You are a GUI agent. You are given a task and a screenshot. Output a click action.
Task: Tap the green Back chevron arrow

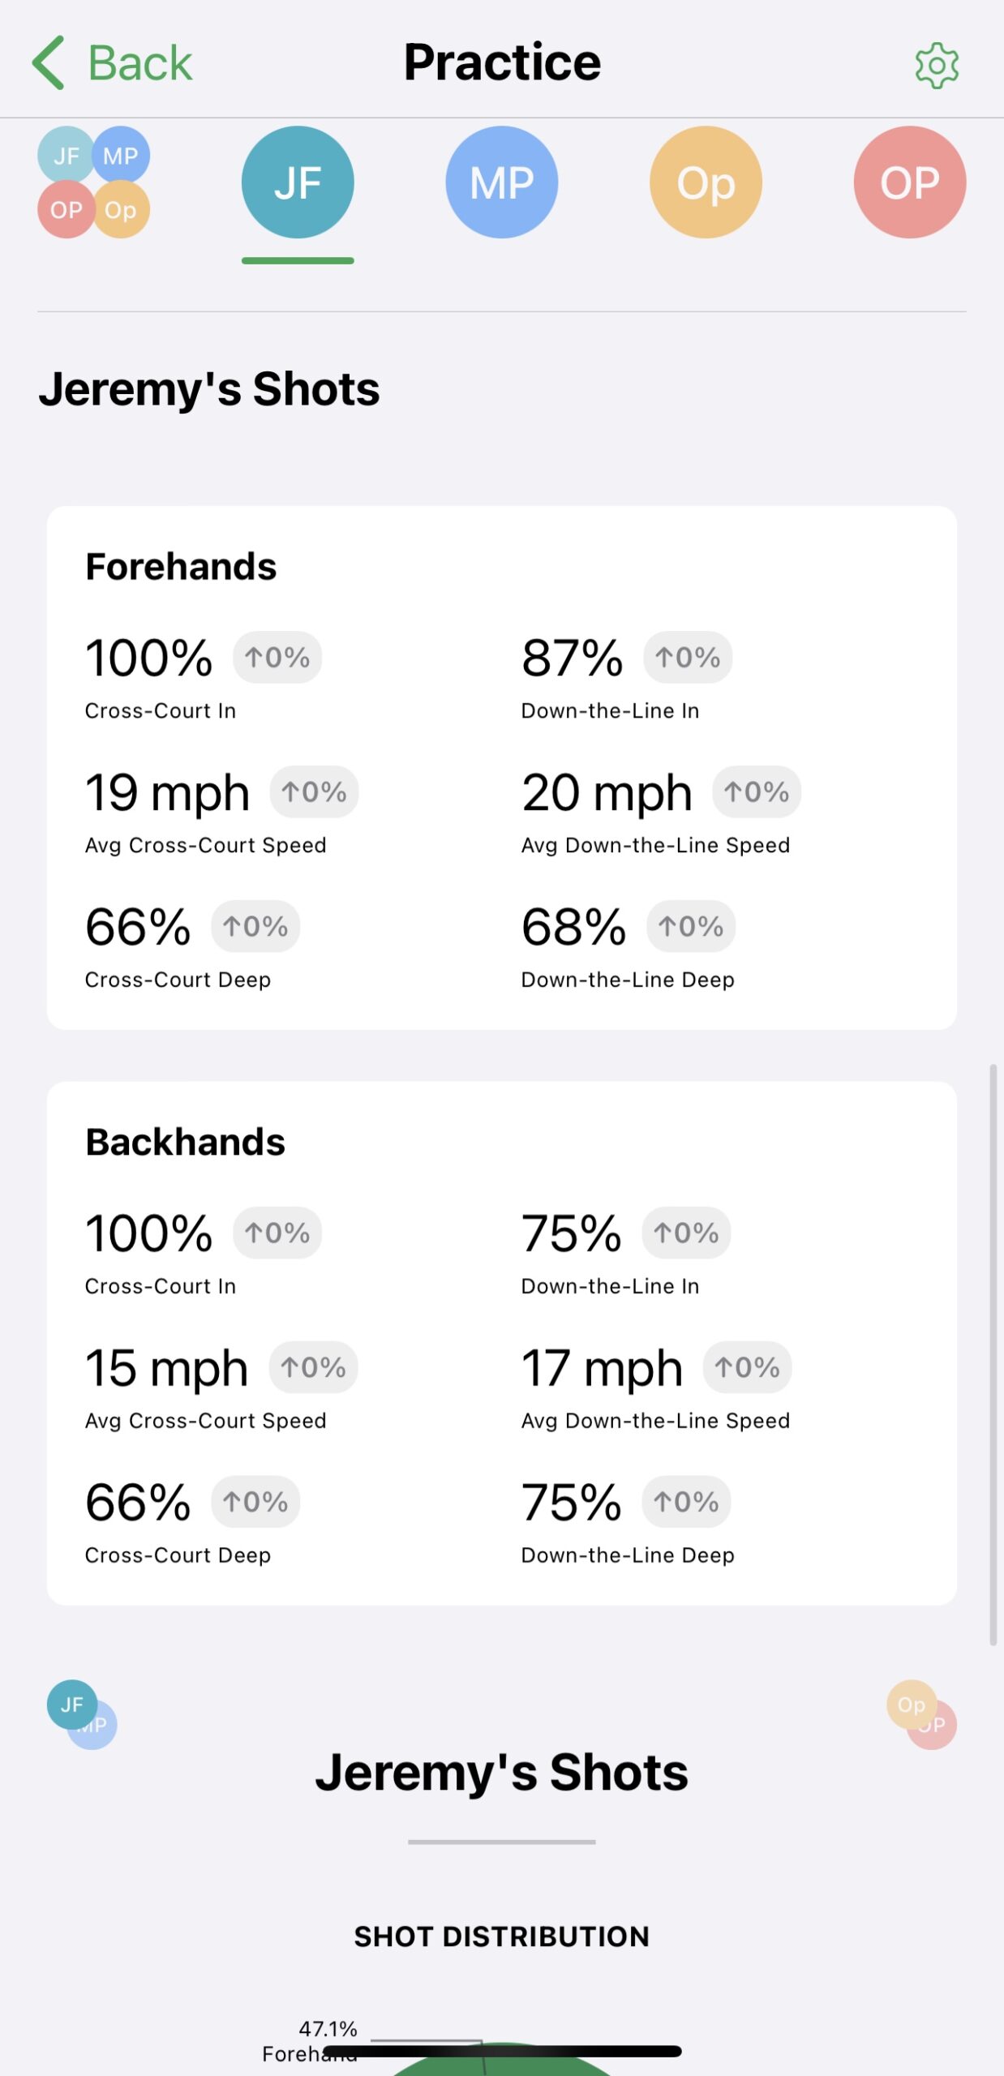point(49,63)
